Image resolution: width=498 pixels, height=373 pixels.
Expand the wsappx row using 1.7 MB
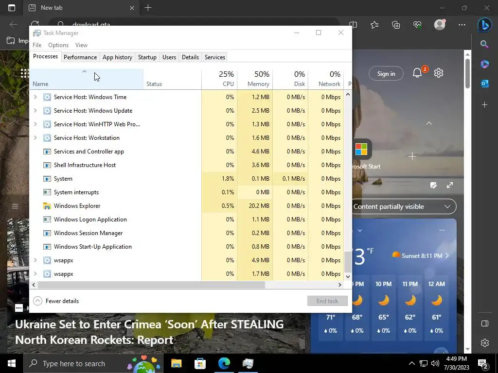pos(35,274)
